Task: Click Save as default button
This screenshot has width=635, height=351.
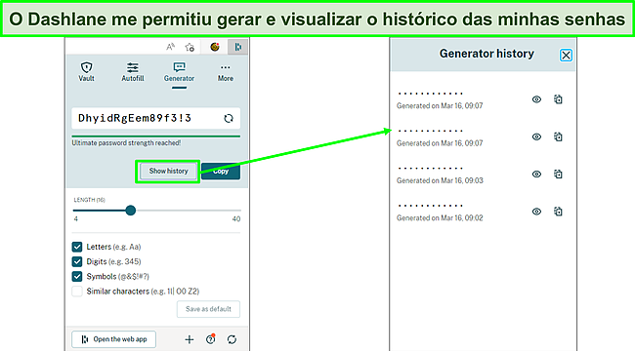Action: [208, 309]
